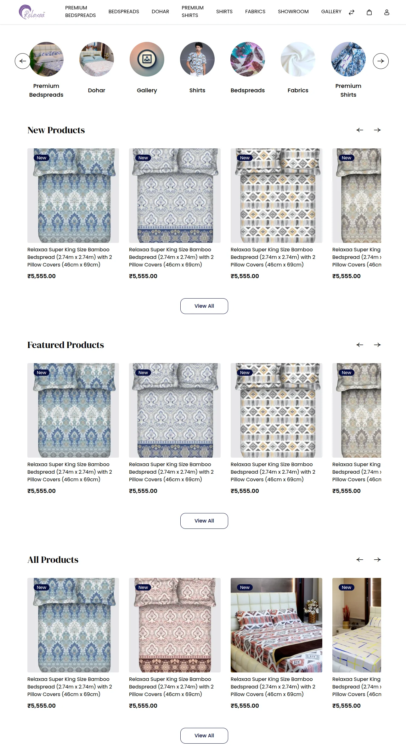Open the Premium Bedspreads menu item
This screenshot has width=406, height=754.
81,12
